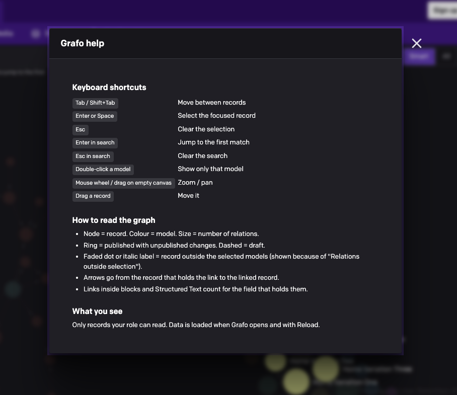Click the Mouse wheel / drag on empty canvas badge
The width and height of the screenshot is (457, 395).
point(124,183)
